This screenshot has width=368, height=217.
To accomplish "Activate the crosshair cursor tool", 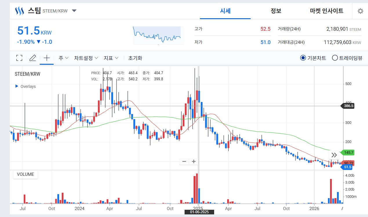I will [47, 58].
